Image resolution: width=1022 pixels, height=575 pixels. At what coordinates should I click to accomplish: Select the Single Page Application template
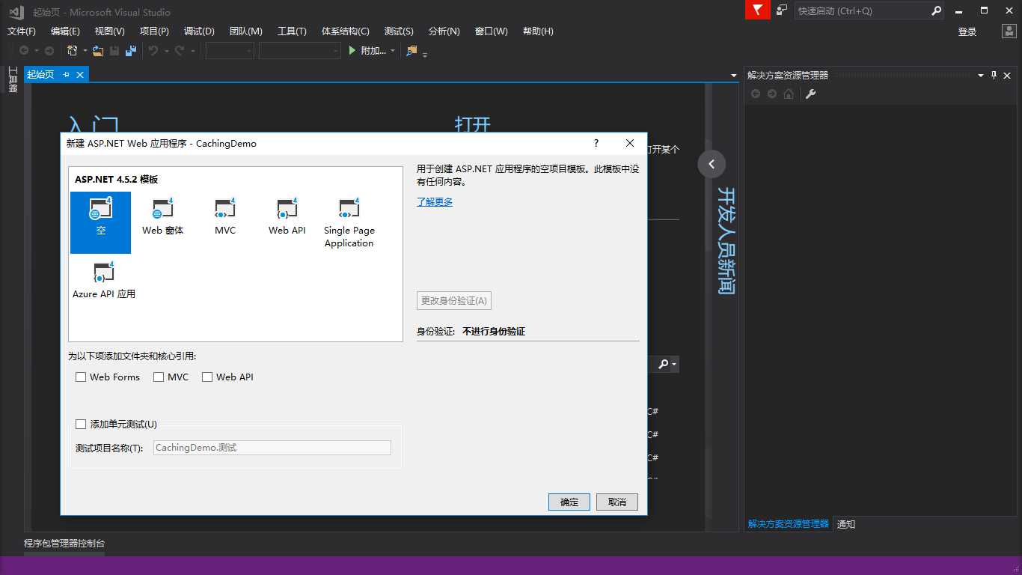[x=349, y=223]
